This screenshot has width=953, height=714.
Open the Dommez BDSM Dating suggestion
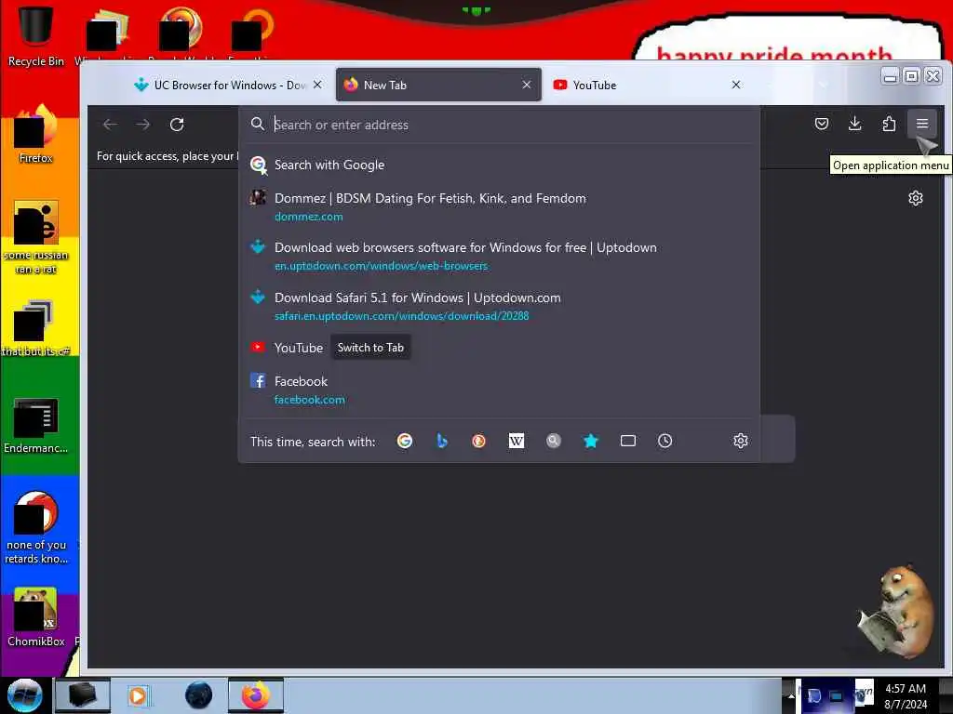click(499, 206)
